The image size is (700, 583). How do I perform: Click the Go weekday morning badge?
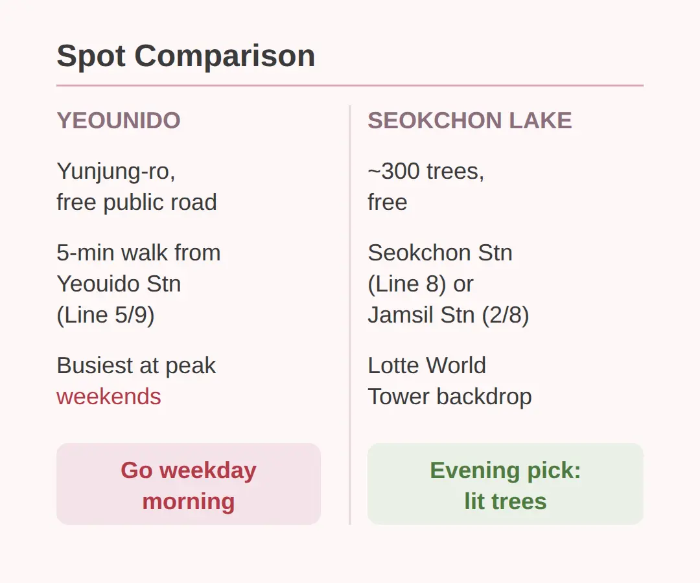(189, 484)
